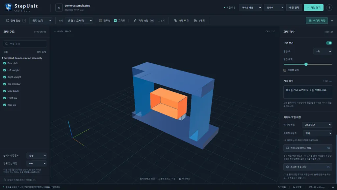
Task: Click the 샘플 열기 button
Action: 294,8
